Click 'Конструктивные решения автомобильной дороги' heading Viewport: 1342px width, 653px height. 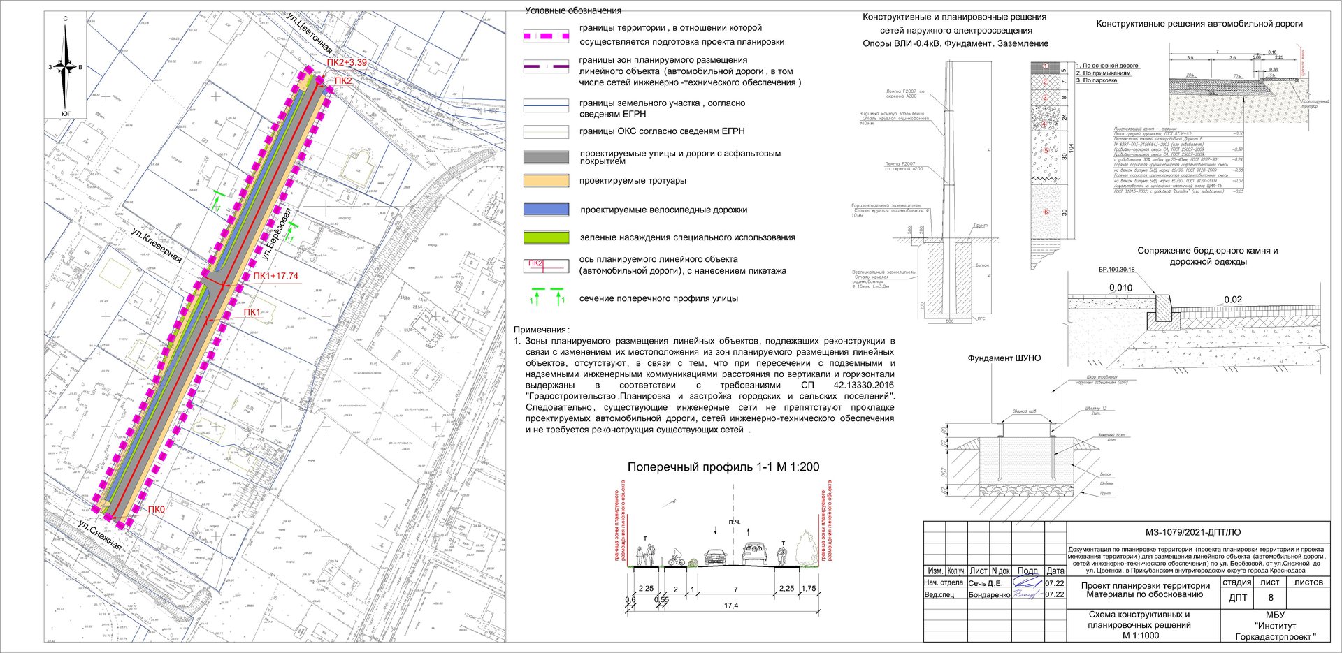[x=1199, y=24]
